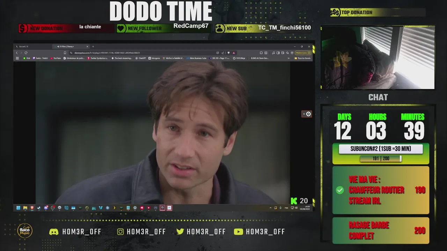The height and width of the screenshot is (251, 447).
Task: Click the RASAGE BARBE COMPLET goal card
Action: click(381, 230)
